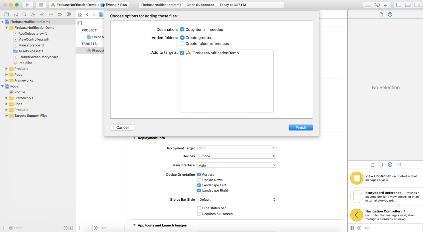Select Create groups radio button
This screenshot has height=232, width=423.
182,38
